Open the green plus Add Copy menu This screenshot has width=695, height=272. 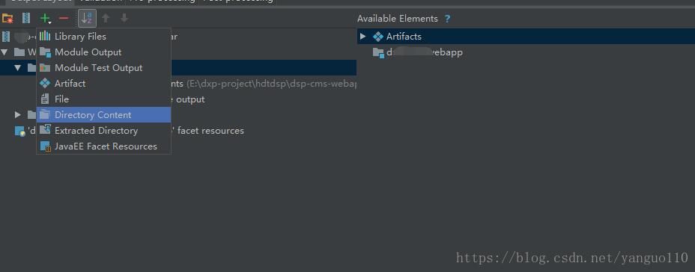pos(45,19)
